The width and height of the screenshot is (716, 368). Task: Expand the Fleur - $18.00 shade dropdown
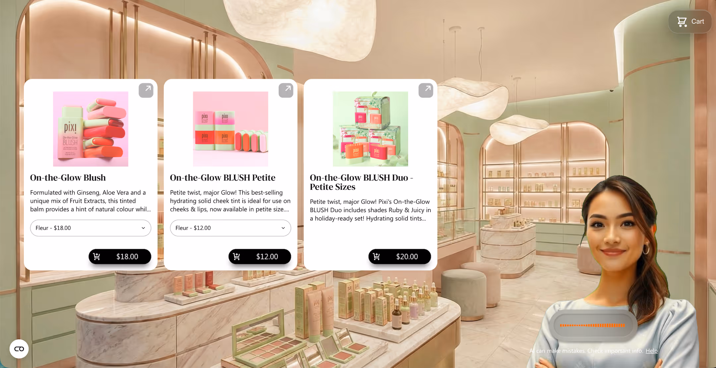(x=90, y=228)
